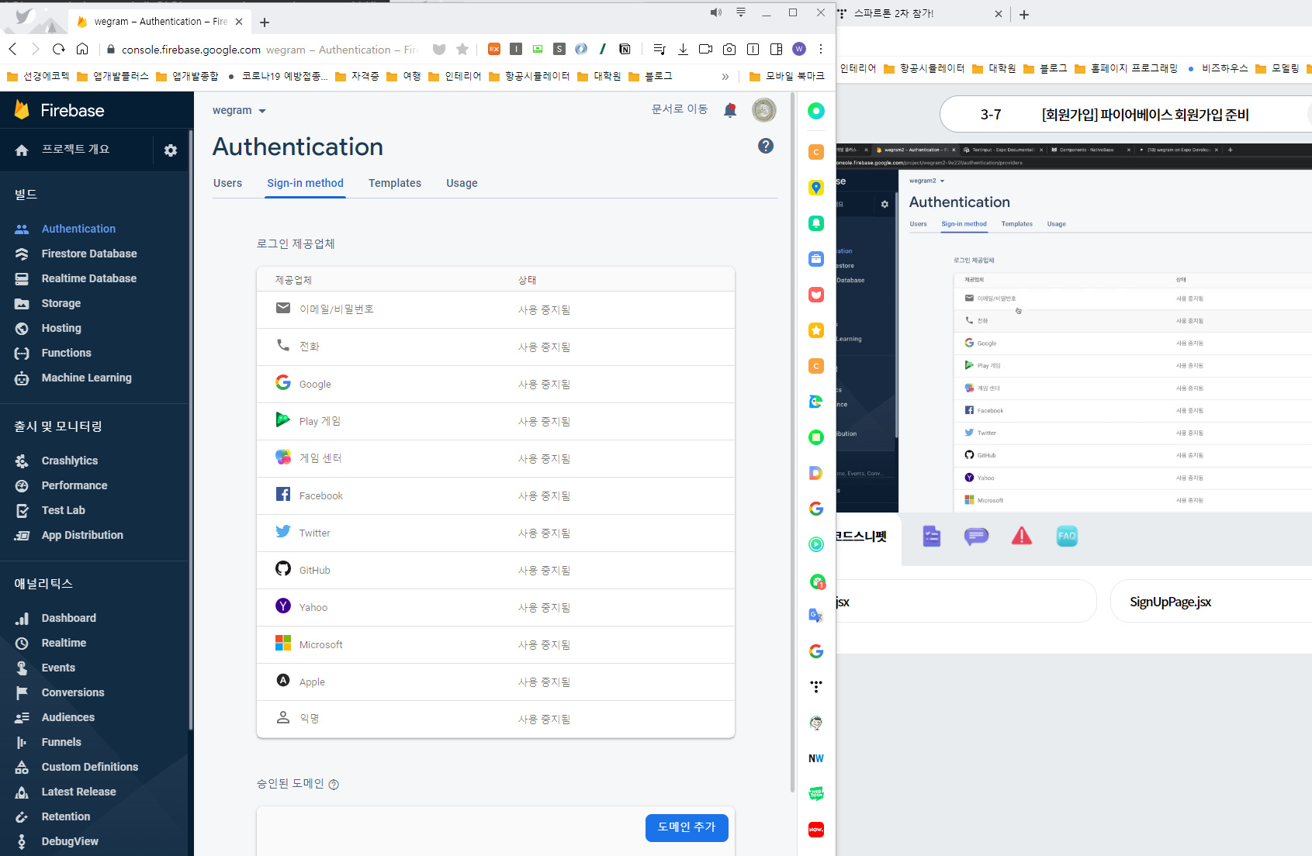Open Funnels in analytics

pyautogui.click(x=61, y=742)
